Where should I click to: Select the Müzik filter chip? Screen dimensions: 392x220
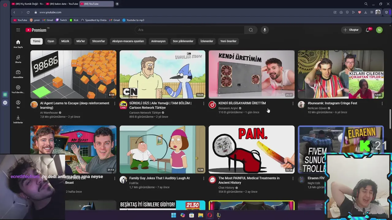pos(65,41)
